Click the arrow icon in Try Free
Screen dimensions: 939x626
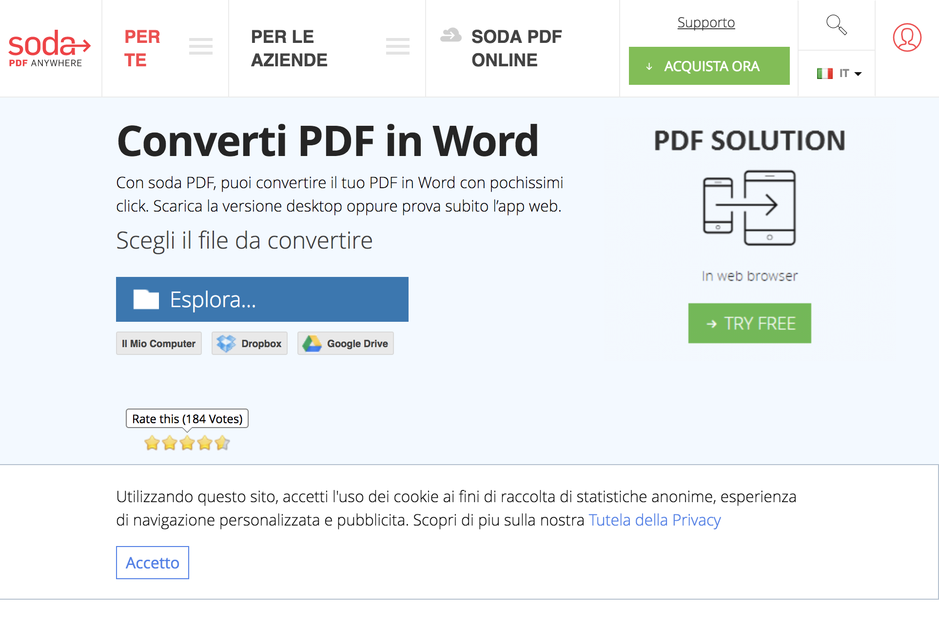(711, 324)
